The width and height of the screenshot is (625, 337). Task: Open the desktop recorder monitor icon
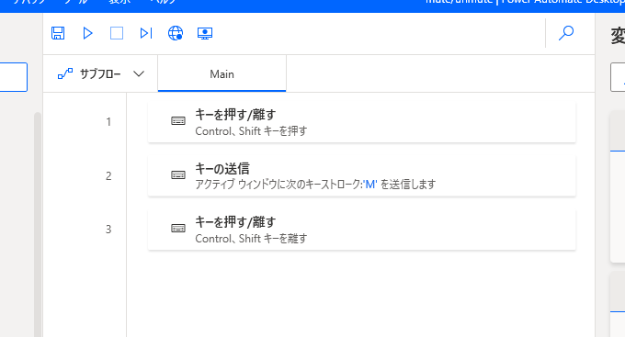coord(205,33)
